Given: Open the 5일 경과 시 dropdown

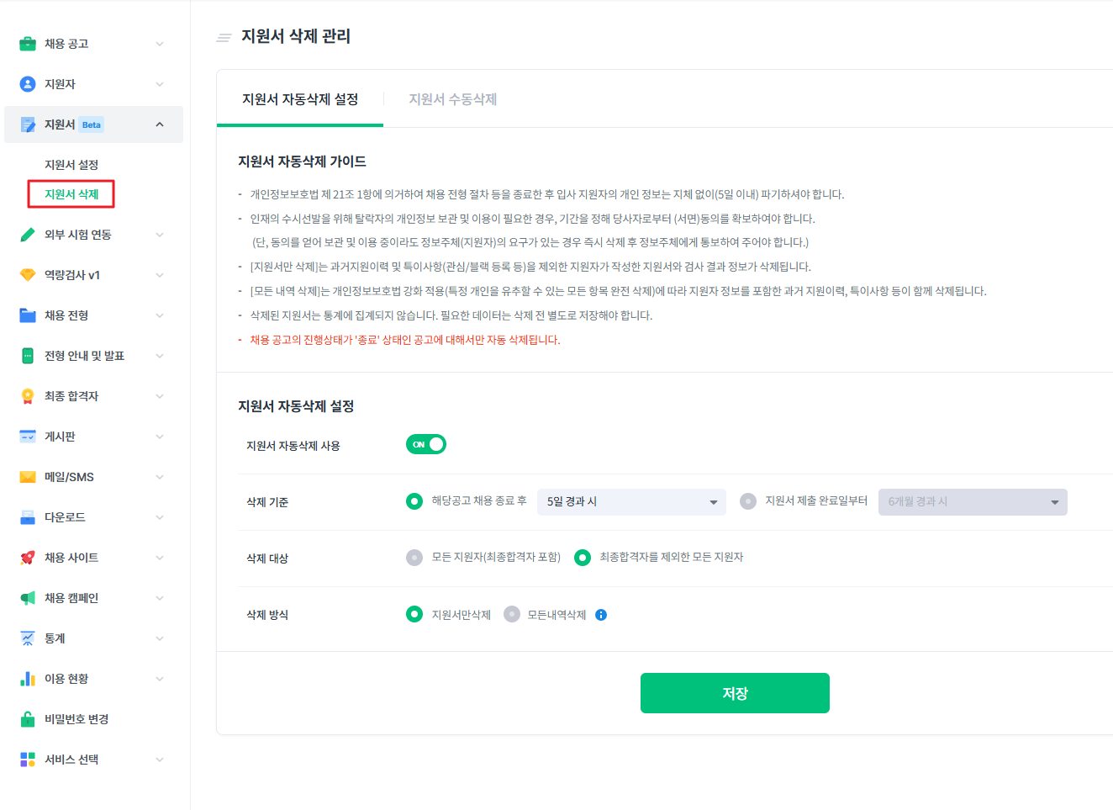Looking at the screenshot, I should click(x=631, y=502).
